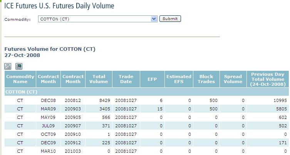Click the Block Trades column header
Screen dimensions: 290x155
click(x=206, y=79)
